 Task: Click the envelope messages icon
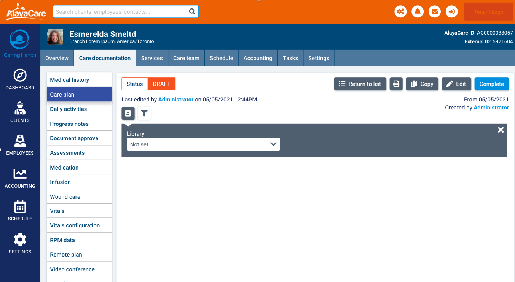(435, 12)
